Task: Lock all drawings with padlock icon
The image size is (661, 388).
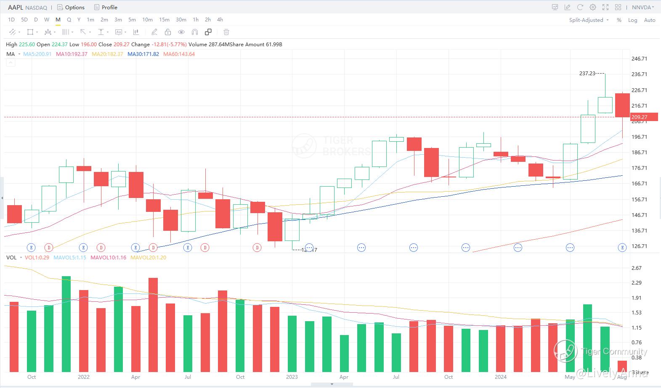Action: click(x=168, y=32)
